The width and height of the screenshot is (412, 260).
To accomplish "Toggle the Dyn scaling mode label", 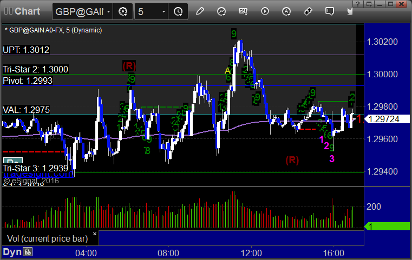I will (x=12, y=252).
